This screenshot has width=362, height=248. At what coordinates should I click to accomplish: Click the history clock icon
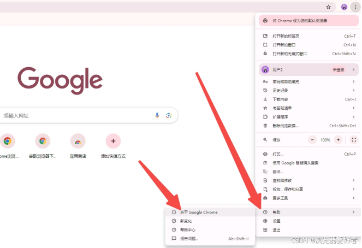click(x=265, y=90)
